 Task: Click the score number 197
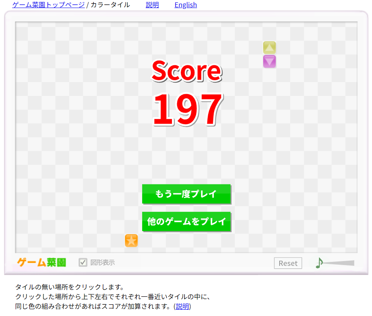point(188,109)
